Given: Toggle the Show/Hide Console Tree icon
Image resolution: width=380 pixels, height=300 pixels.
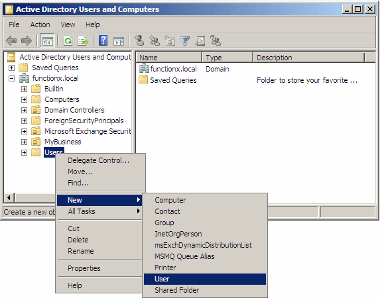Looking at the screenshot, I should click(48, 40).
